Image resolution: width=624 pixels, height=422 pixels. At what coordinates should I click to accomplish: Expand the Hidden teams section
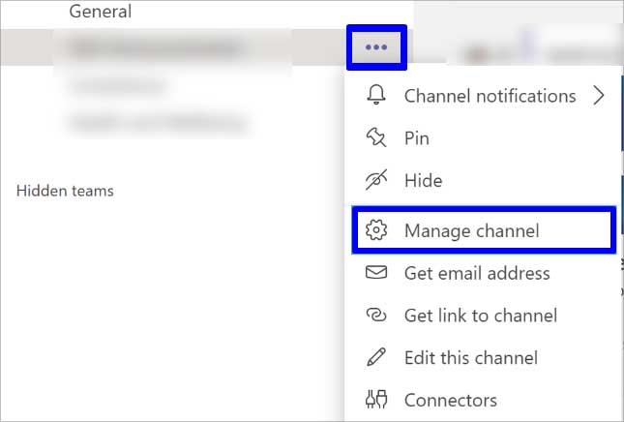[x=65, y=191]
